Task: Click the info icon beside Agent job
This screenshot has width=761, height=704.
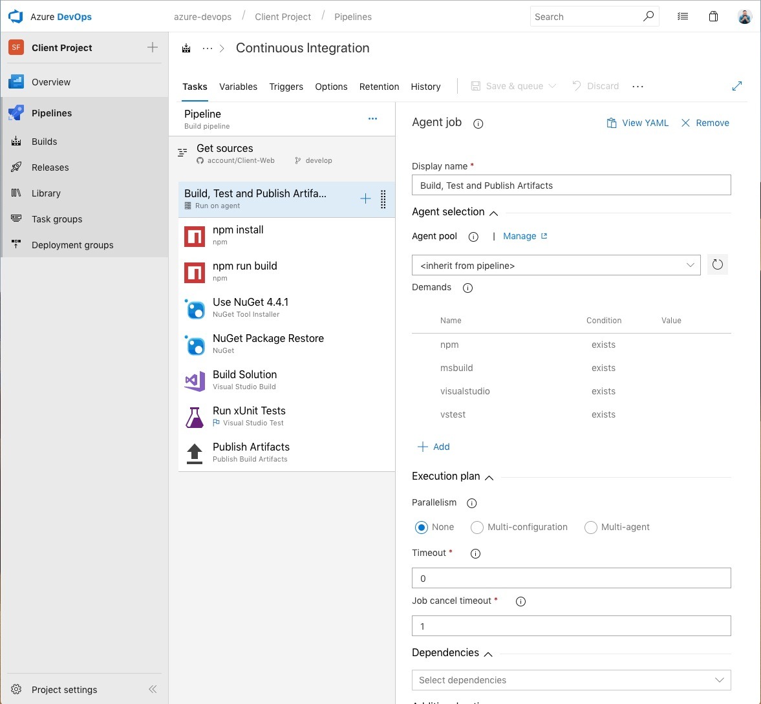Action: pos(478,123)
